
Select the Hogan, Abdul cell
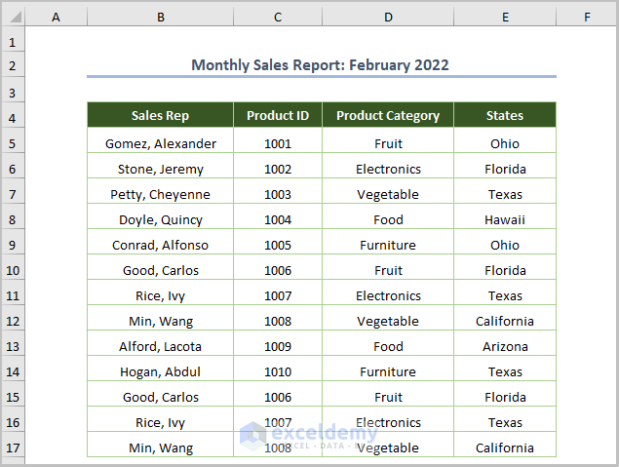click(160, 371)
